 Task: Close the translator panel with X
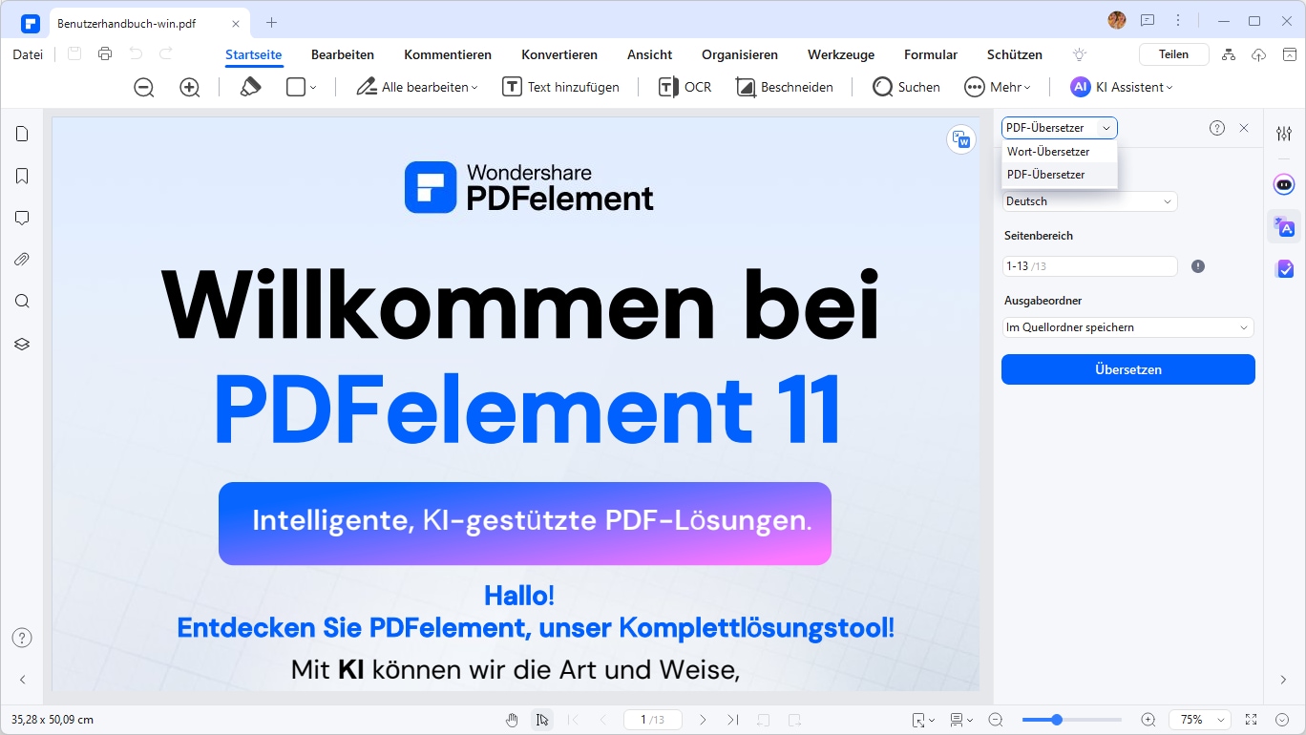pos(1244,128)
